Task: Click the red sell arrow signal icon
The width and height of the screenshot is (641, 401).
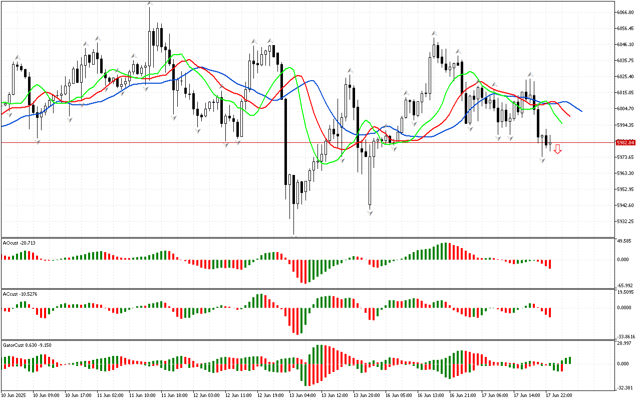Action: (x=557, y=149)
